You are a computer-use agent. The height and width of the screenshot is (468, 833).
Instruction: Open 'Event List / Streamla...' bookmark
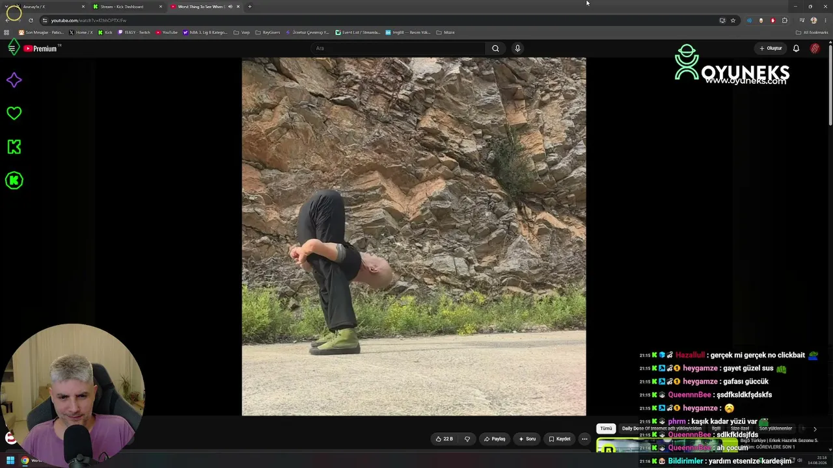pos(358,32)
